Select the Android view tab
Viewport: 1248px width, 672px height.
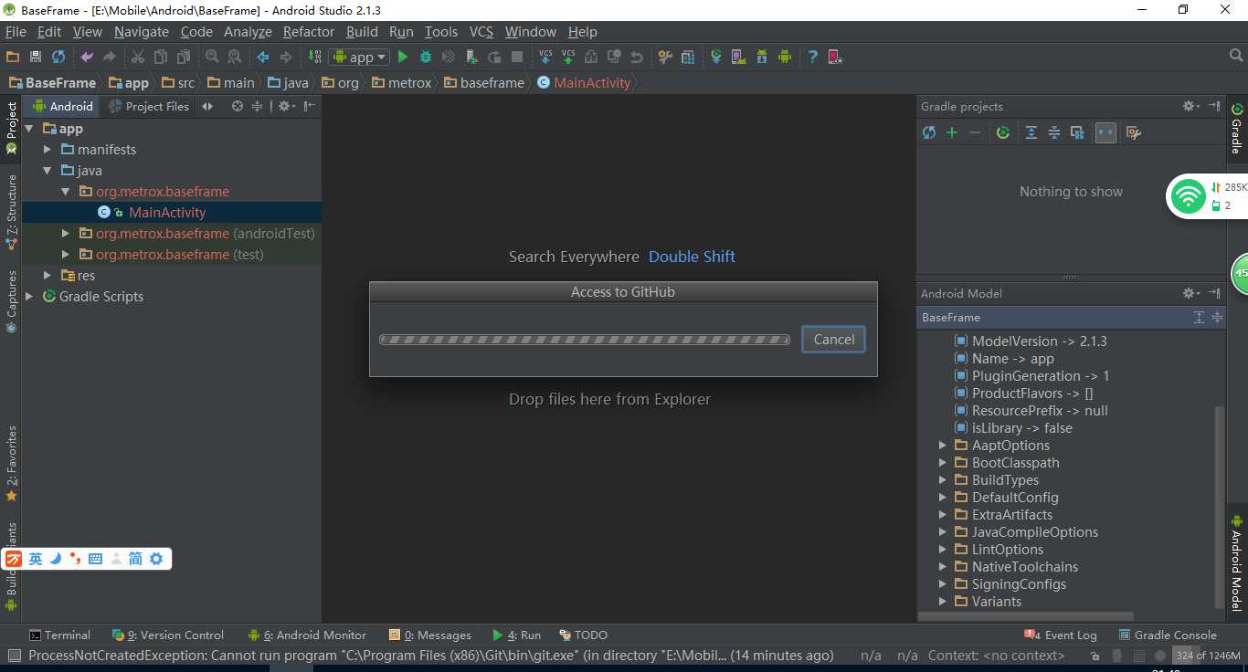click(x=62, y=106)
